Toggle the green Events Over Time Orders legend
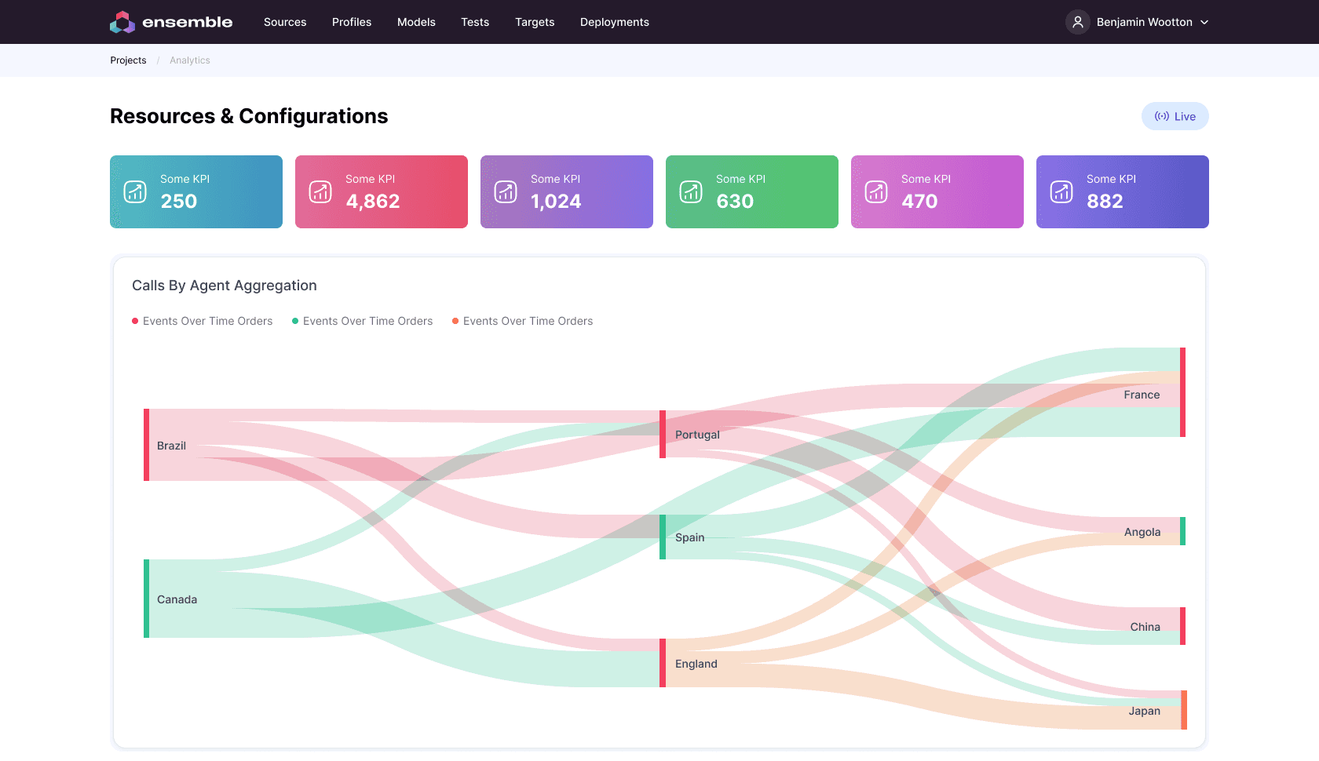 click(363, 321)
